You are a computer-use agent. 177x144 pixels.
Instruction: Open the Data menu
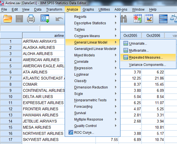pyautogui.click(x=38, y=10)
